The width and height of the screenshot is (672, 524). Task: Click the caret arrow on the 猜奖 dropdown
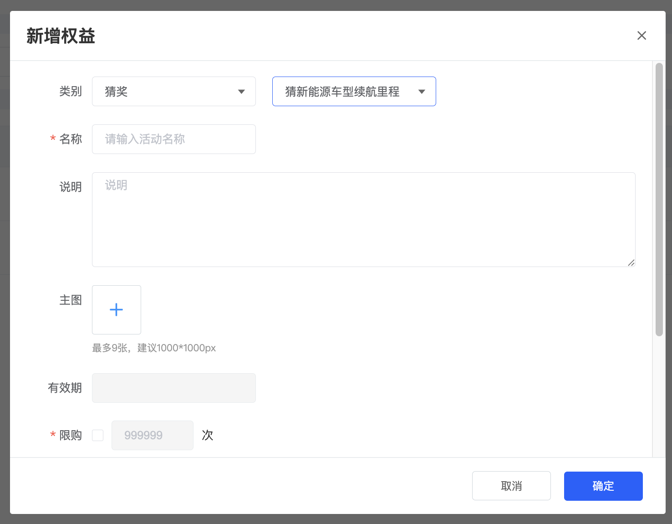tap(241, 92)
